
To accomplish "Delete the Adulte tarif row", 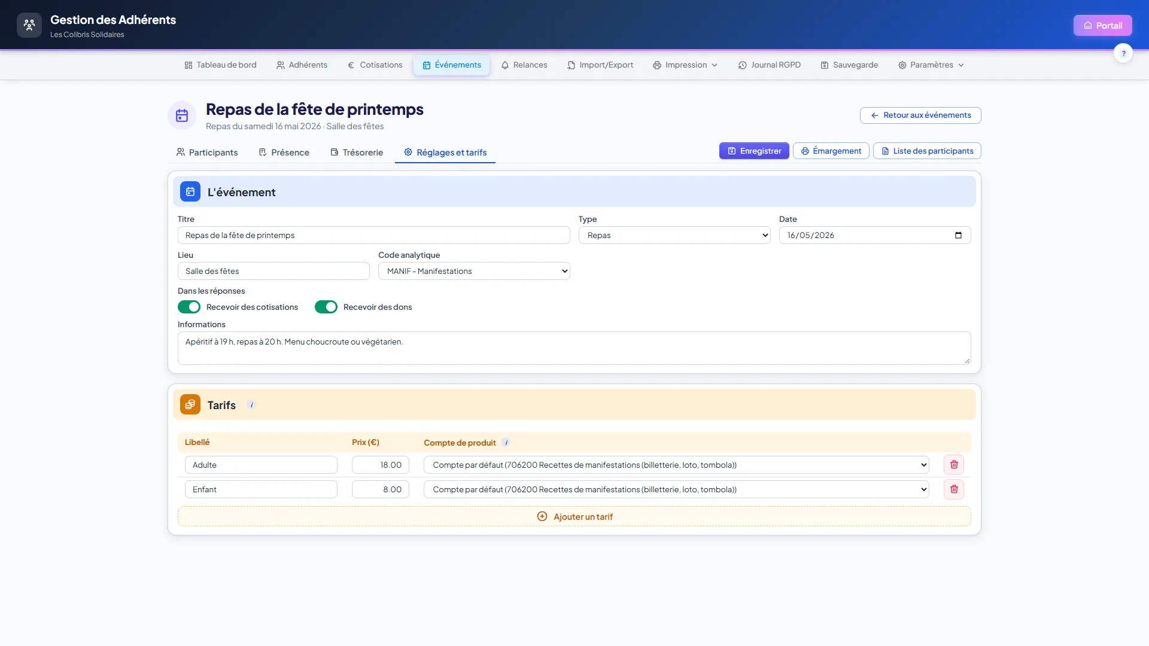I will point(954,465).
